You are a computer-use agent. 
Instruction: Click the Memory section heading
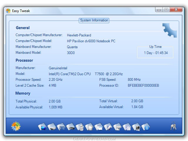click(23, 93)
